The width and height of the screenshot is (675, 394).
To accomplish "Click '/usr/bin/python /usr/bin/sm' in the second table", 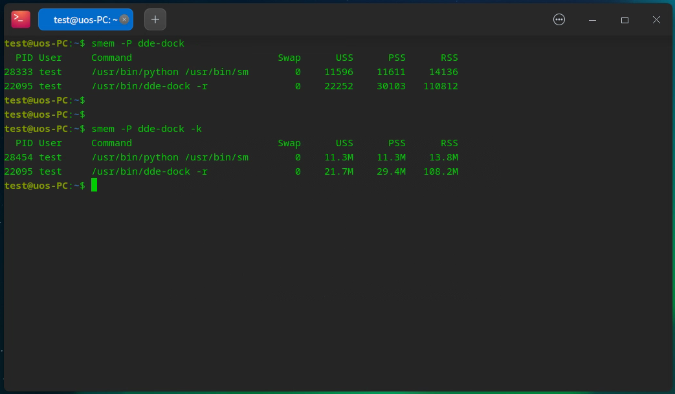I will point(170,157).
